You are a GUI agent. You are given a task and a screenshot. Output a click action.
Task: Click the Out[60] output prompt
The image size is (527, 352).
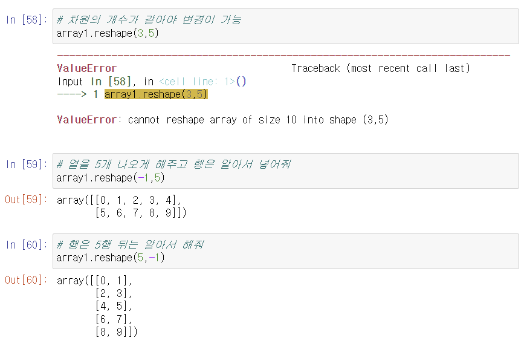(26, 279)
